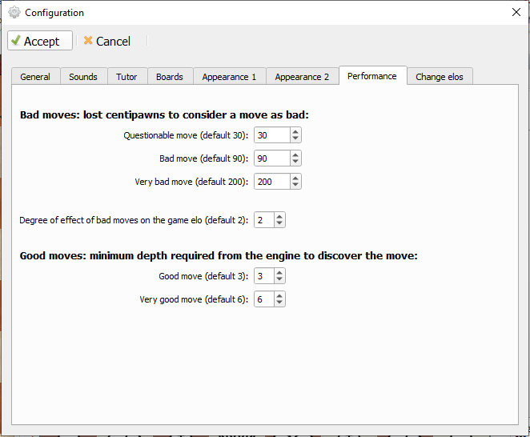The width and height of the screenshot is (530, 437).
Task: Increase the Very bad move value
Action: [x=295, y=178]
